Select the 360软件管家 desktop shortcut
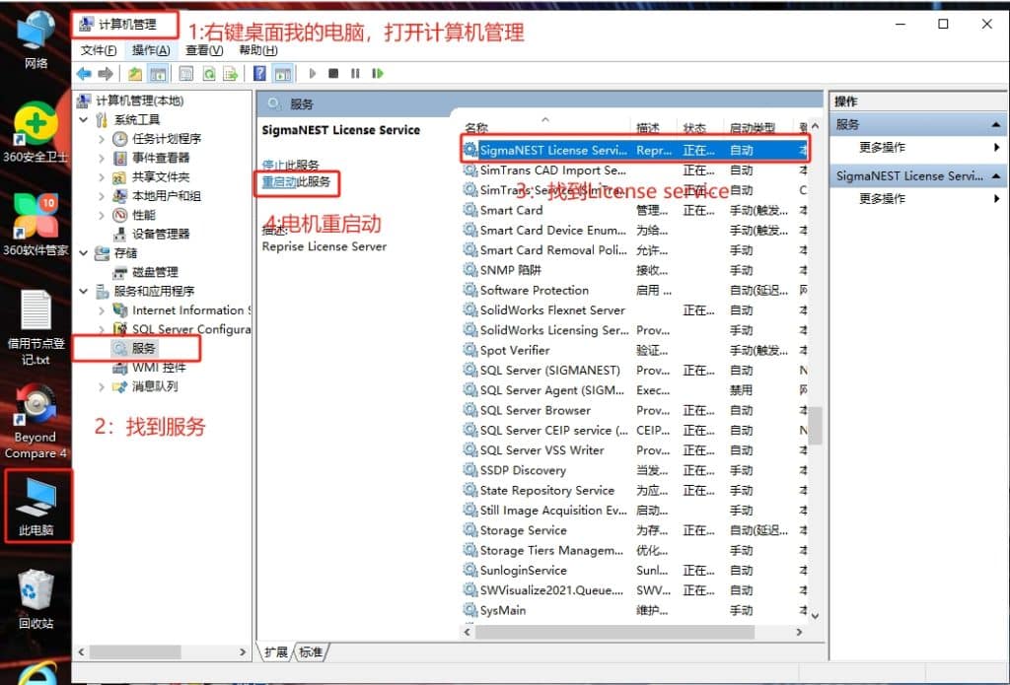The image size is (1010, 685). pos(36,226)
